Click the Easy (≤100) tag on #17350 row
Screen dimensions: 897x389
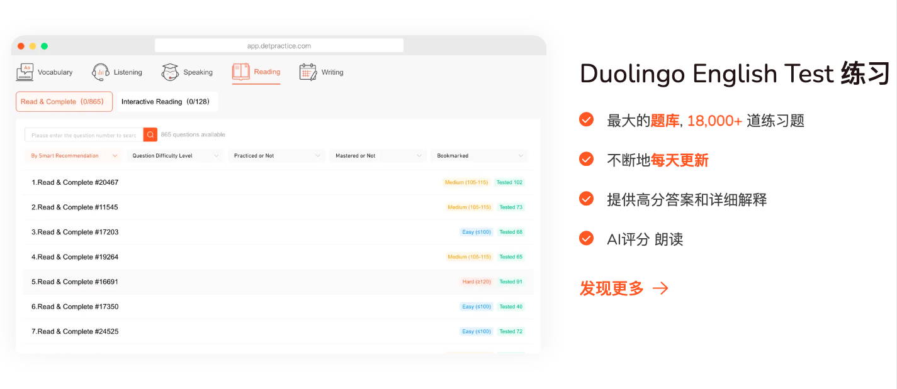tap(477, 307)
